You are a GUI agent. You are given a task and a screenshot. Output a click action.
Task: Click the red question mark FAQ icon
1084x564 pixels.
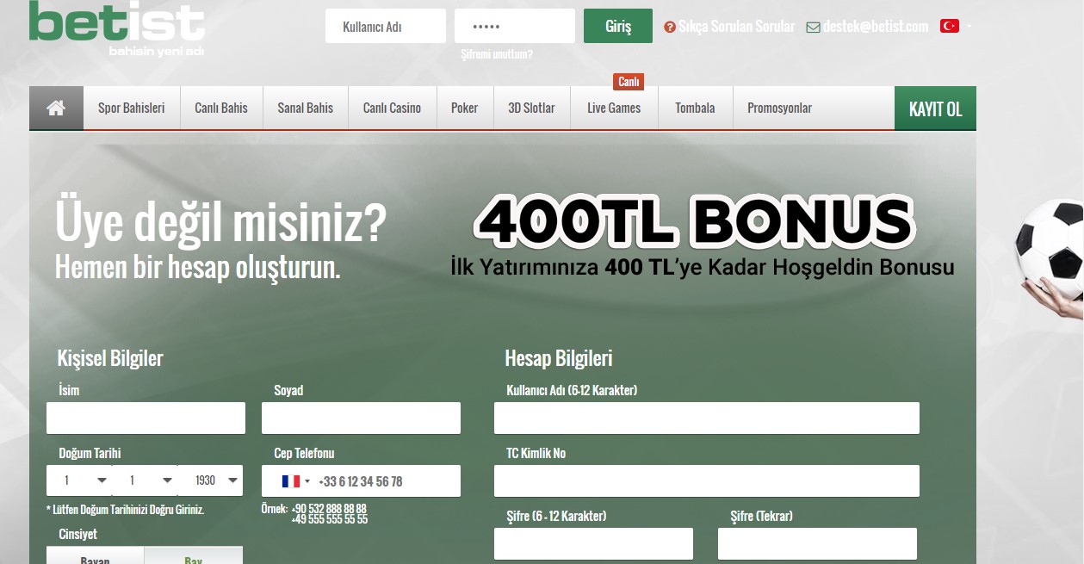670,28
